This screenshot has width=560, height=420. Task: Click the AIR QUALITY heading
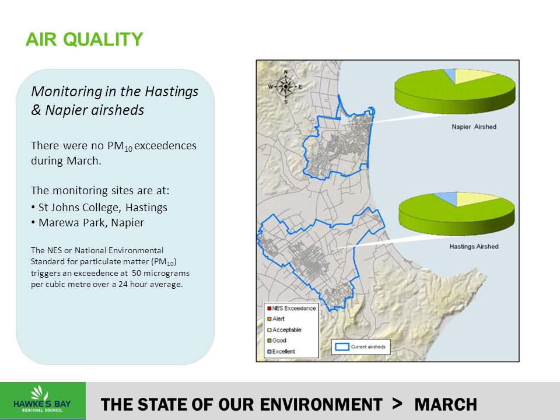[84, 39]
